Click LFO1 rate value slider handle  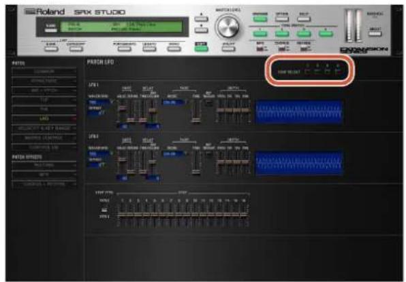click(122, 109)
